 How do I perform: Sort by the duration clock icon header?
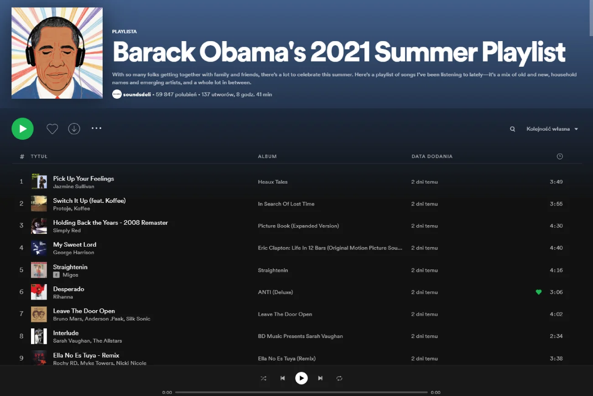tap(560, 156)
